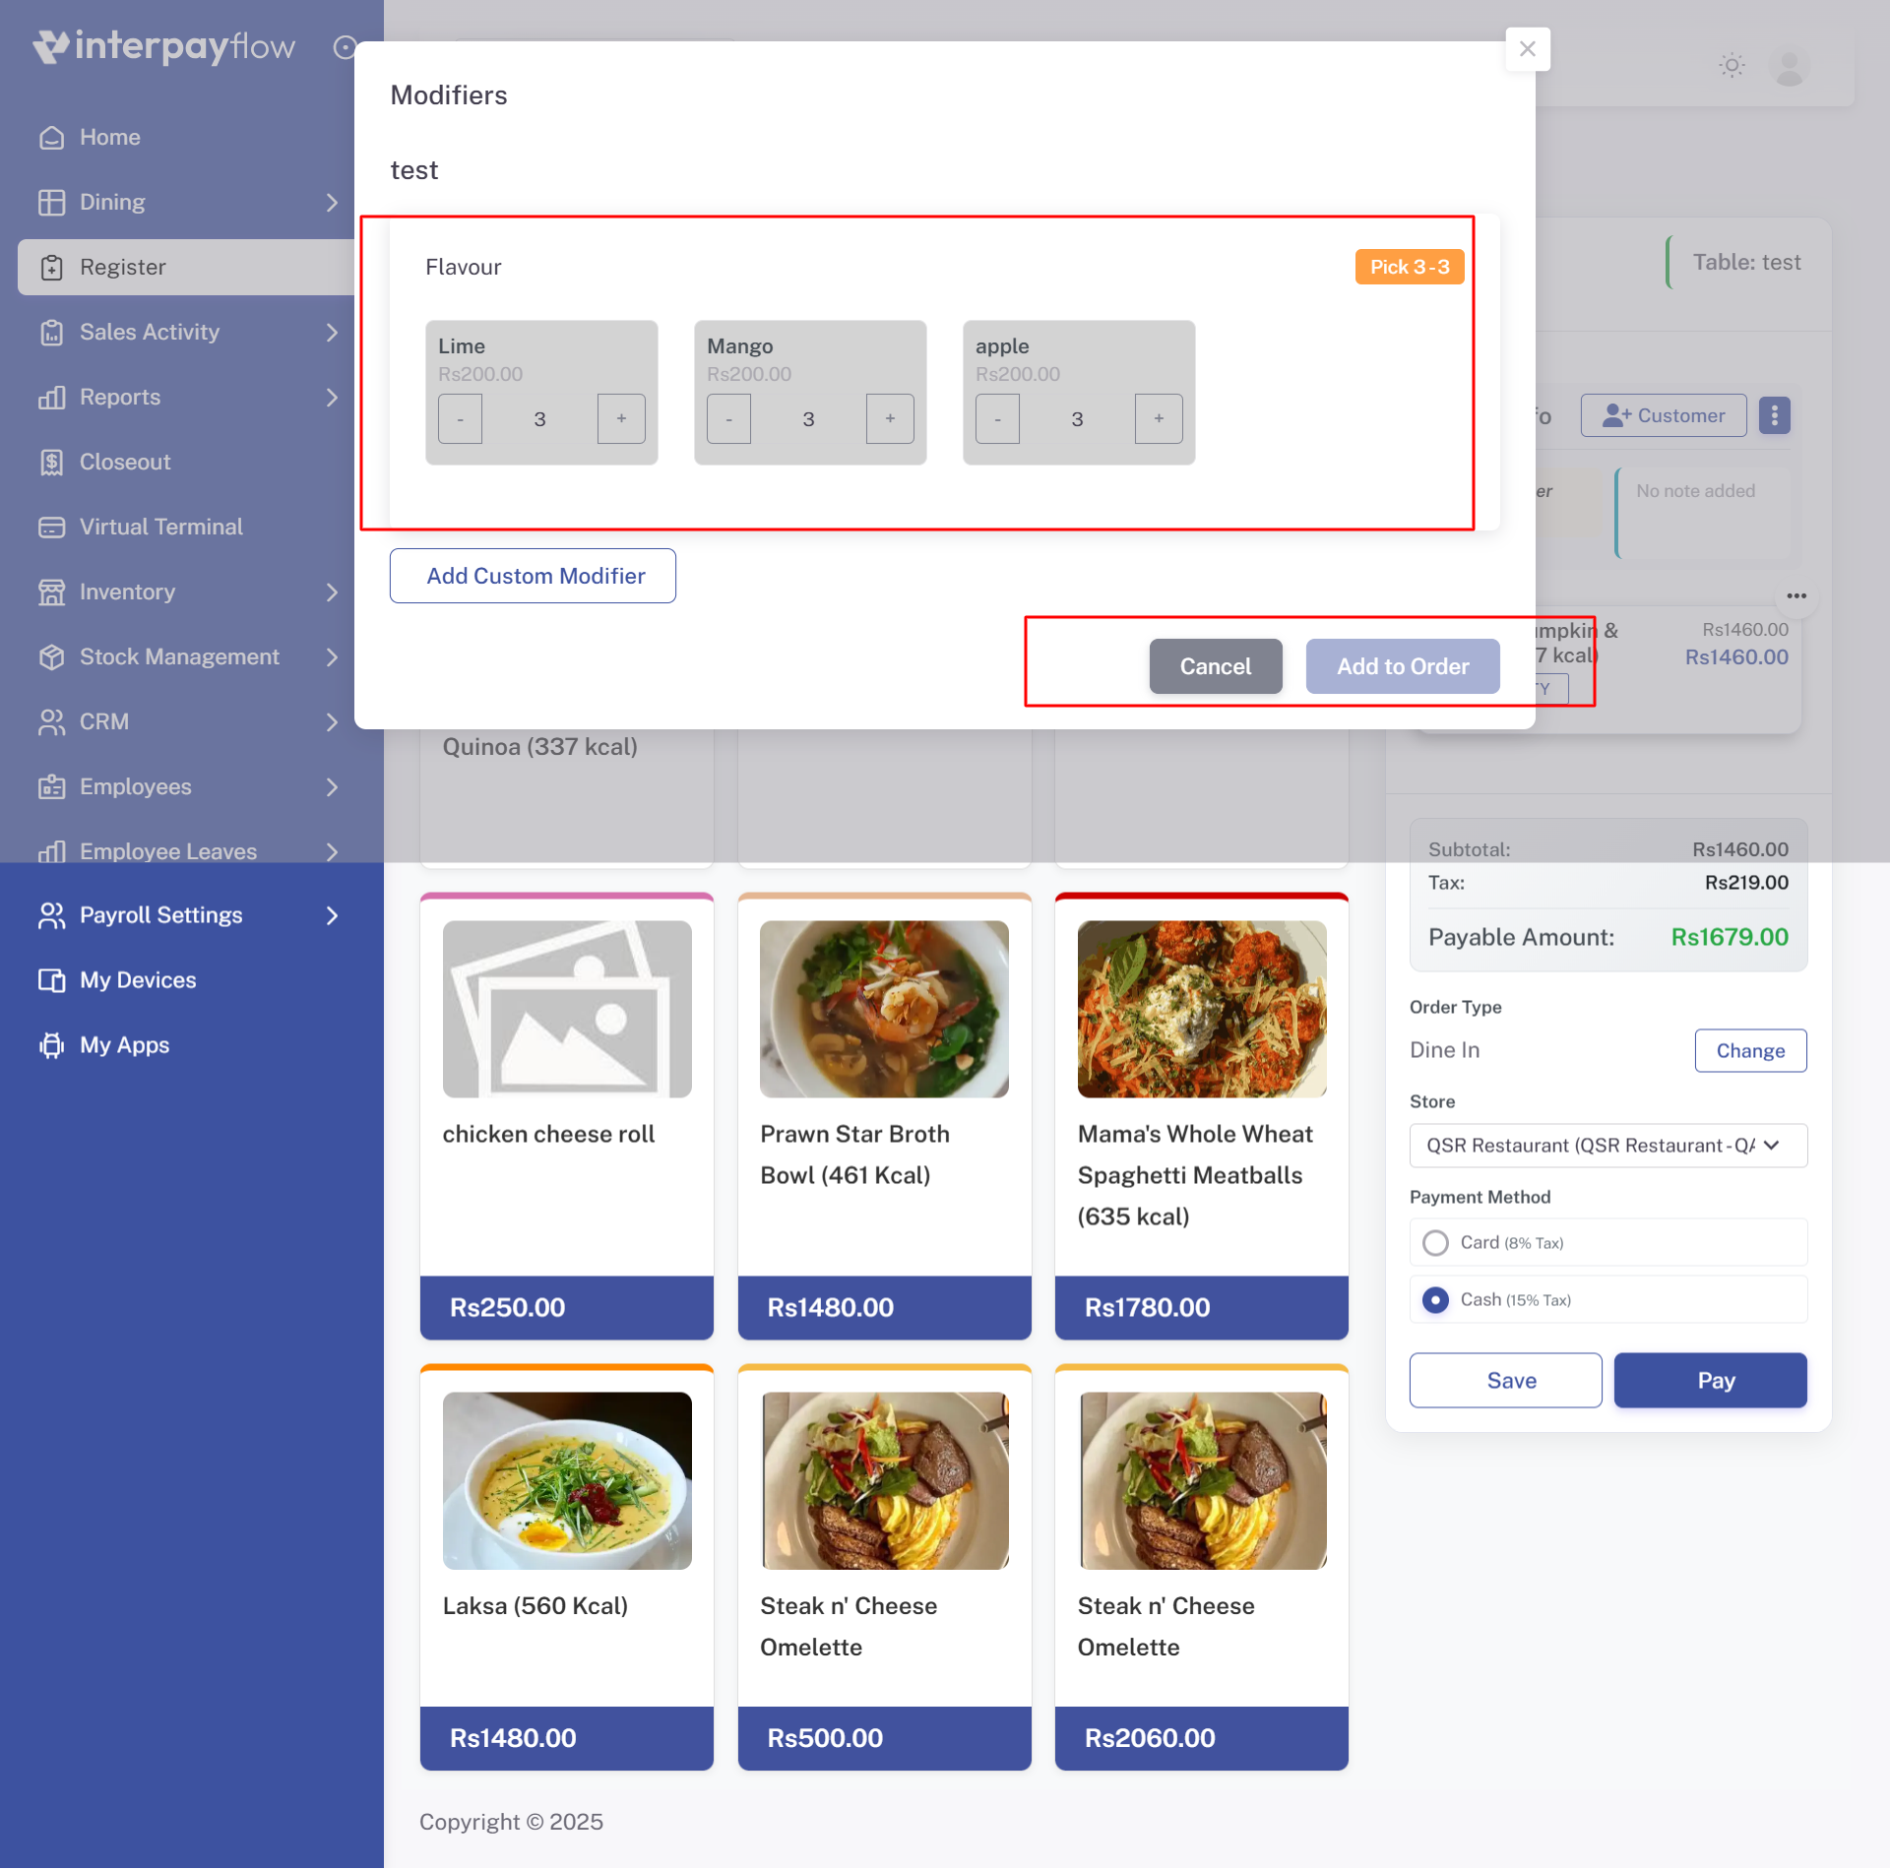This screenshot has width=1890, height=1870.
Task: Expand the Sales Activity submenu chevron
Action: (332, 333)
